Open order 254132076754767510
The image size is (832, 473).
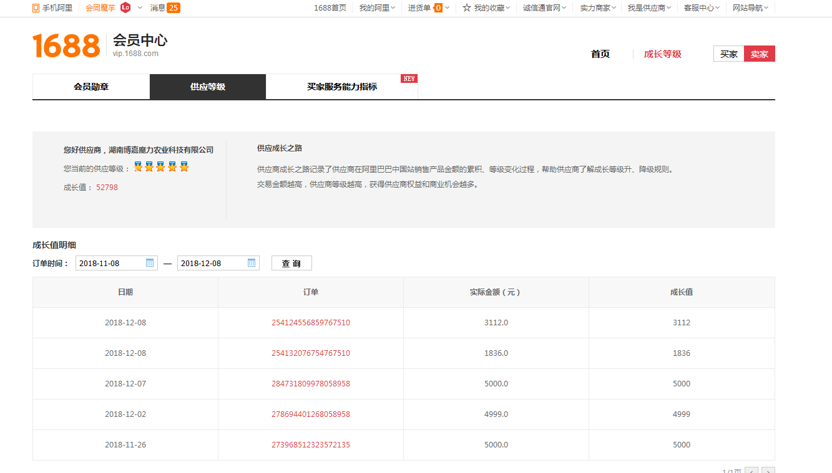click(311, 353)
